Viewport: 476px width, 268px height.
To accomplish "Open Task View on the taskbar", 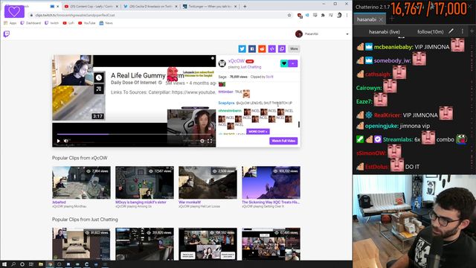I will tap(31, 264).
